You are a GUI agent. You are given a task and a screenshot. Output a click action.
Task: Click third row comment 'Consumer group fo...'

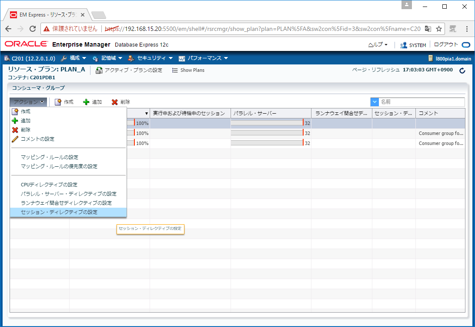[441, 143]
